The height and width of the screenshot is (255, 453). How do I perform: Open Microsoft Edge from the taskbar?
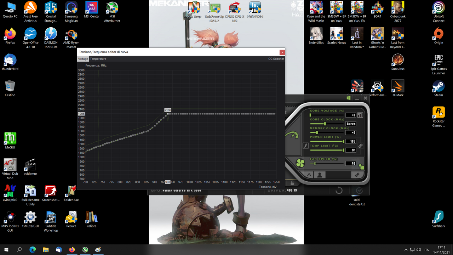pyautogui.click(x=33, y=250)
